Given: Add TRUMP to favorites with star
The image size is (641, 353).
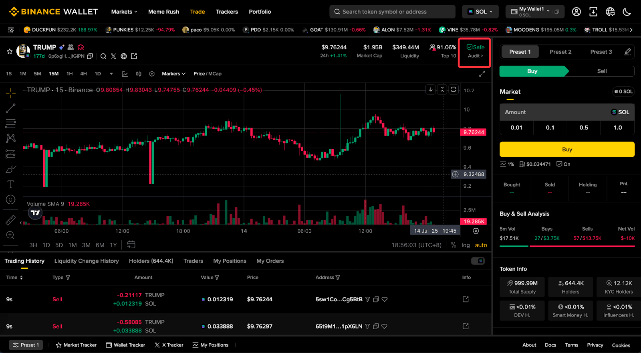Looking at the screenshot, I should pos(10,51).
